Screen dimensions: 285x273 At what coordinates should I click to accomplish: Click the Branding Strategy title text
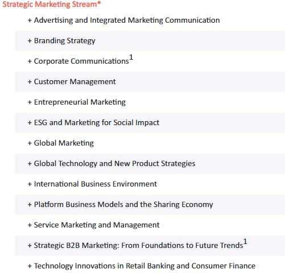(x=64, y=41)
